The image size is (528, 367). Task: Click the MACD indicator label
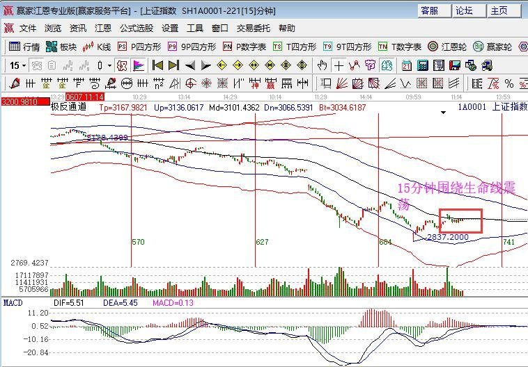click(13, 303)
